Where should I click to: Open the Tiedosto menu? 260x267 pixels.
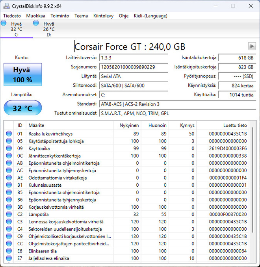(12, 16)
